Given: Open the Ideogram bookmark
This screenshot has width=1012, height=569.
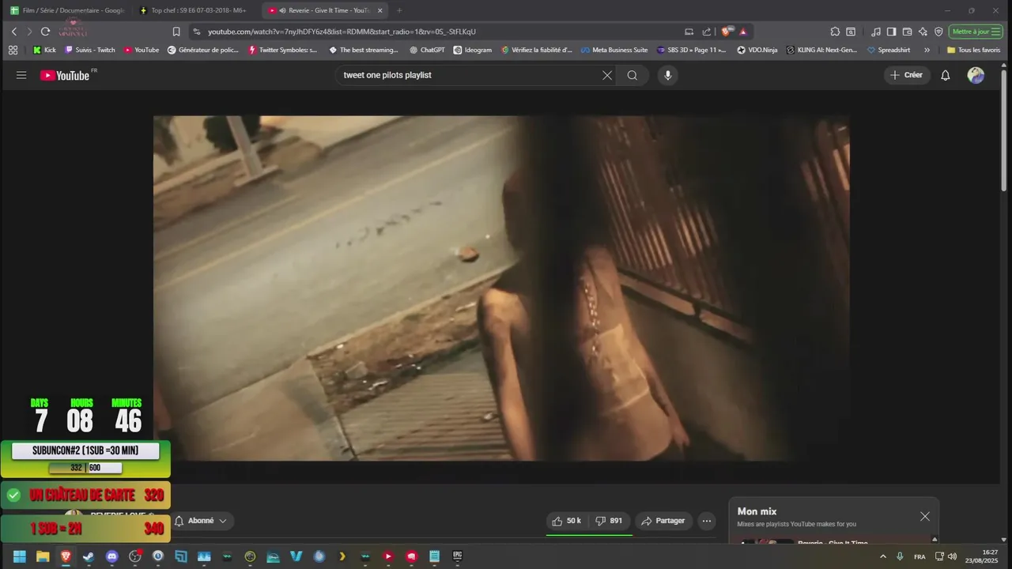Looking at the screenshot, I should [x=473, y=50].
